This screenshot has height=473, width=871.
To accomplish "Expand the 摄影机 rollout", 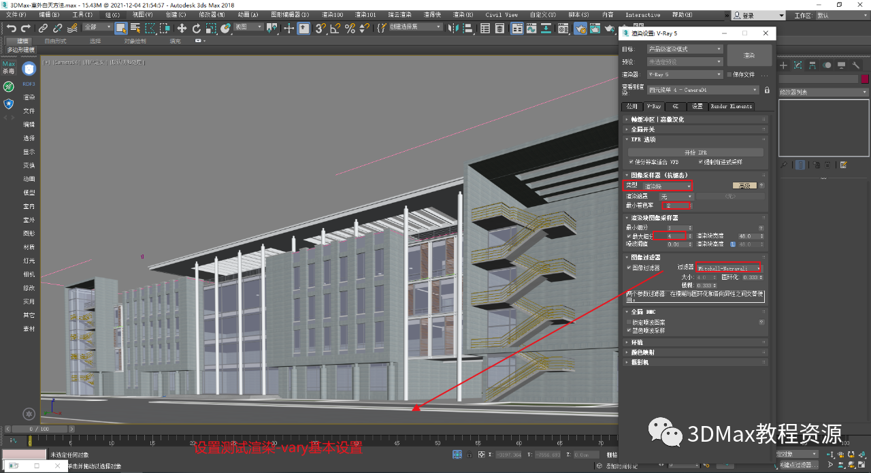I will (695, 362).
